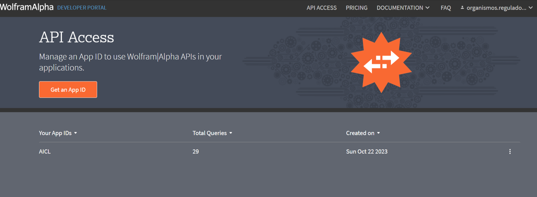Viewport: 537px width, 197px height.
Task: Sort by Your App IDs column
Action: click(58, 133)
